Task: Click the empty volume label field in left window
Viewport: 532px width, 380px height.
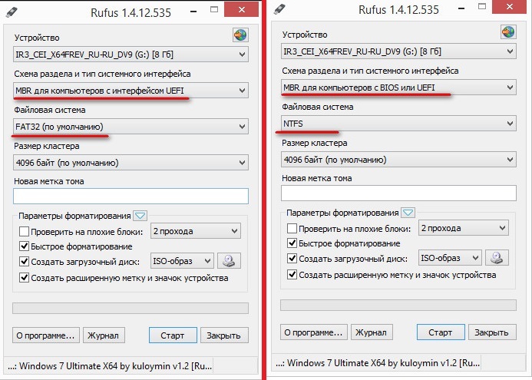Action: 131,197
